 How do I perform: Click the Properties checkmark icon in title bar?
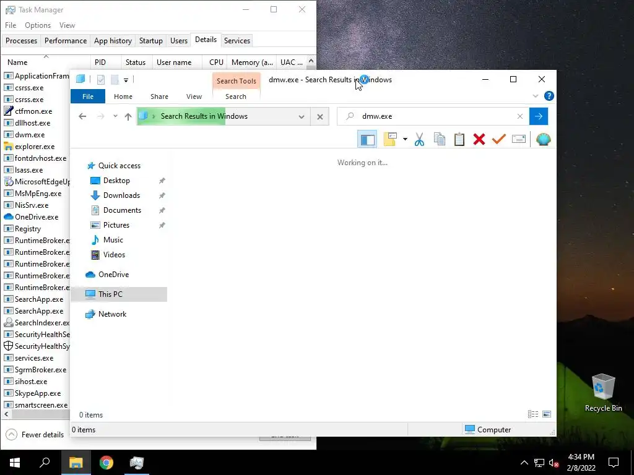click(101, 80)
